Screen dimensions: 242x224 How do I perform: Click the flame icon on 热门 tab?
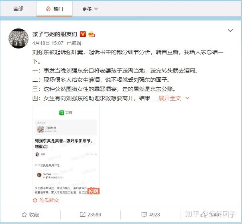pos(48,9)
